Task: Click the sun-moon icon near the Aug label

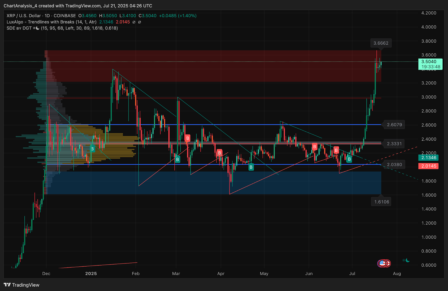Action: (406, 260)
